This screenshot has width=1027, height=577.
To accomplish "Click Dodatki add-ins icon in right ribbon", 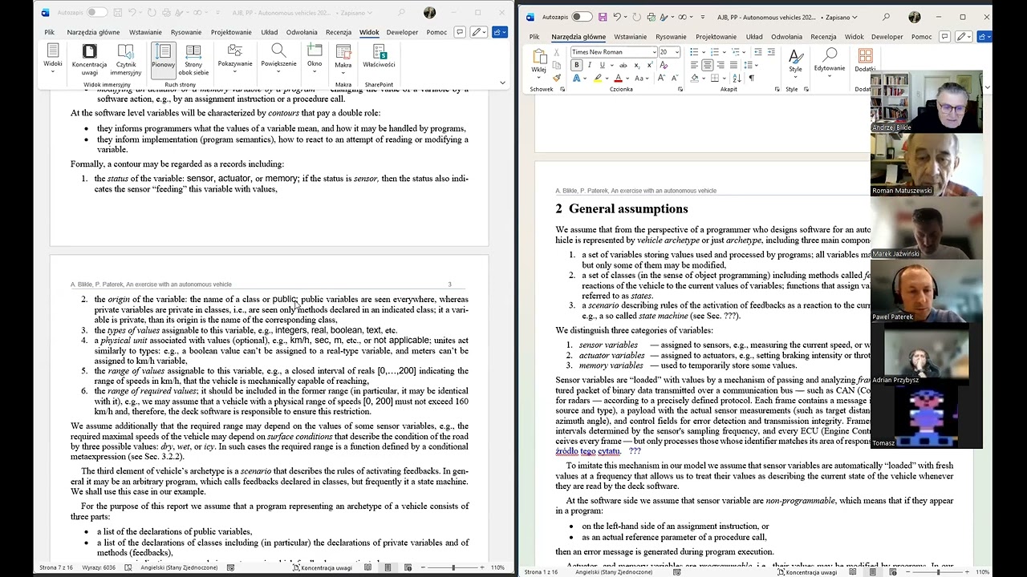I will [865, 60].
